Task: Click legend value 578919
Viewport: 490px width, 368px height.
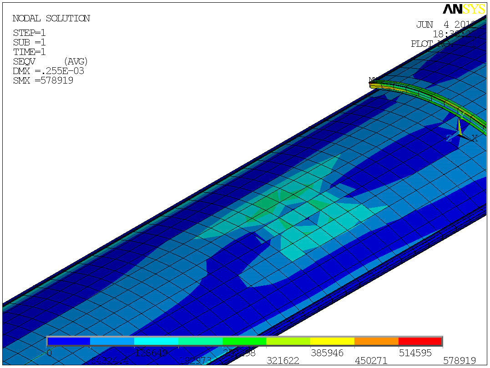Action: [460, 361]
